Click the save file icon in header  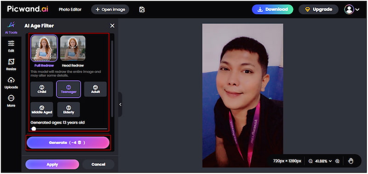click(x=142, y=9)
